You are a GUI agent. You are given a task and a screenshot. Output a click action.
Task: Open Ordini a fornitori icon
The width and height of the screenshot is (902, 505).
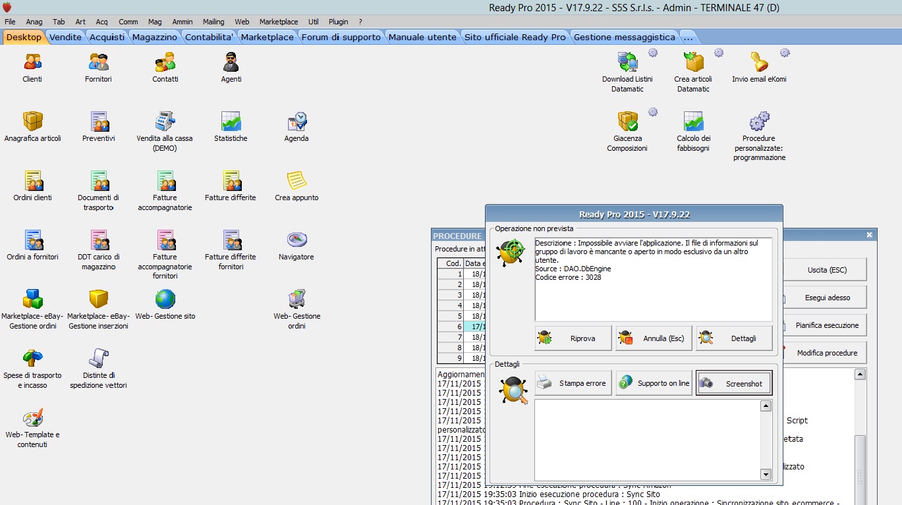32,240
